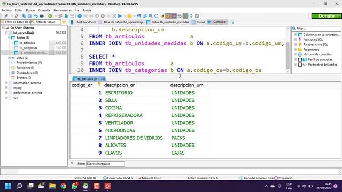
Task: Click the Expresión regular filter field
Action: 106,164
